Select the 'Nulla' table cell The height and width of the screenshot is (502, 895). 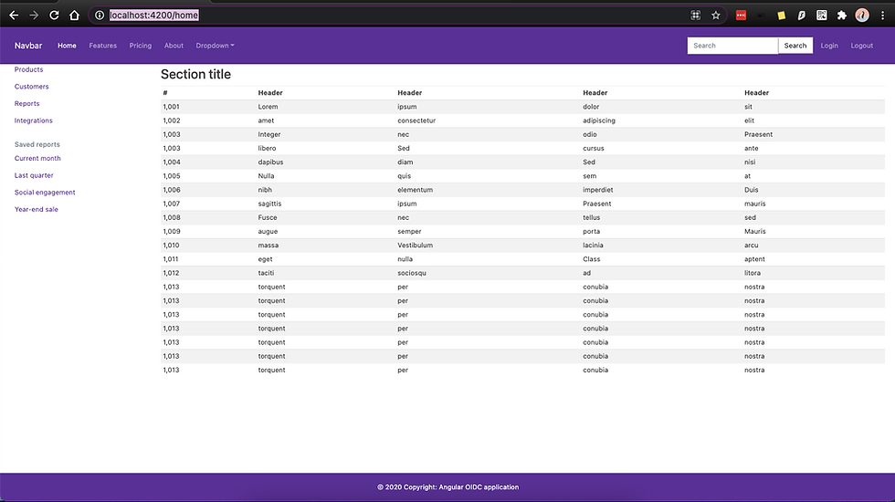pyautogui.click(x=266, y=176)
